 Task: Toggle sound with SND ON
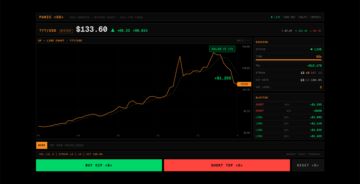pyautogui.click(x=289, y=17)
